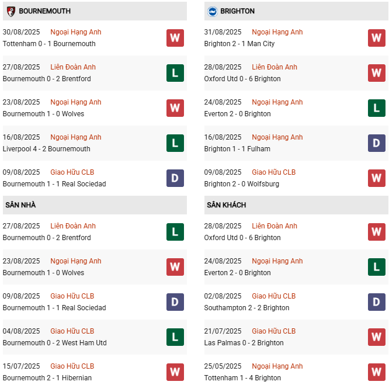Click the Brighton 1 - 1 Fulham score text
The image size is (389, 385).
(237, 149)
